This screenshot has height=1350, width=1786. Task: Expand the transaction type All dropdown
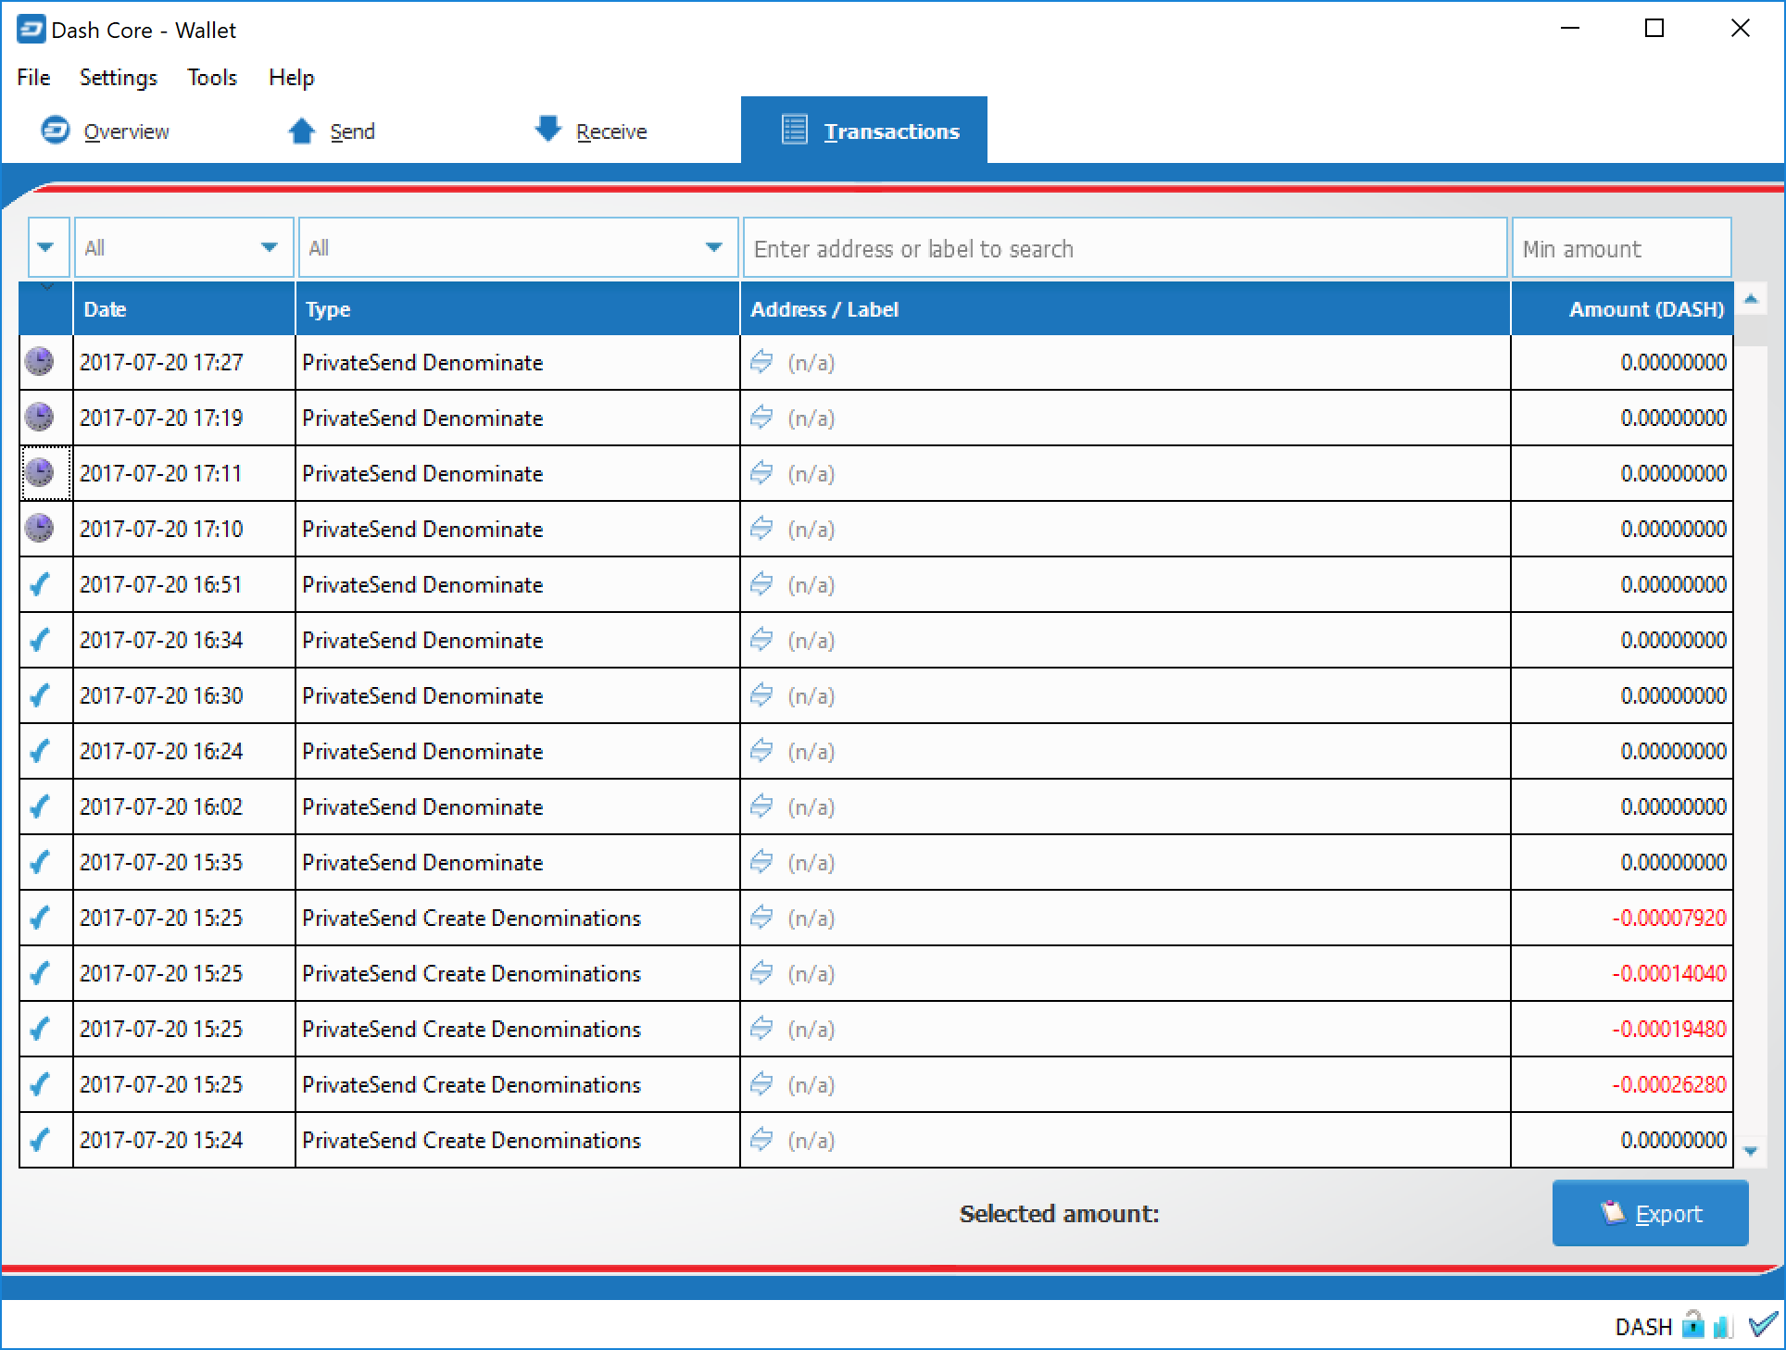tap(518, 247)
